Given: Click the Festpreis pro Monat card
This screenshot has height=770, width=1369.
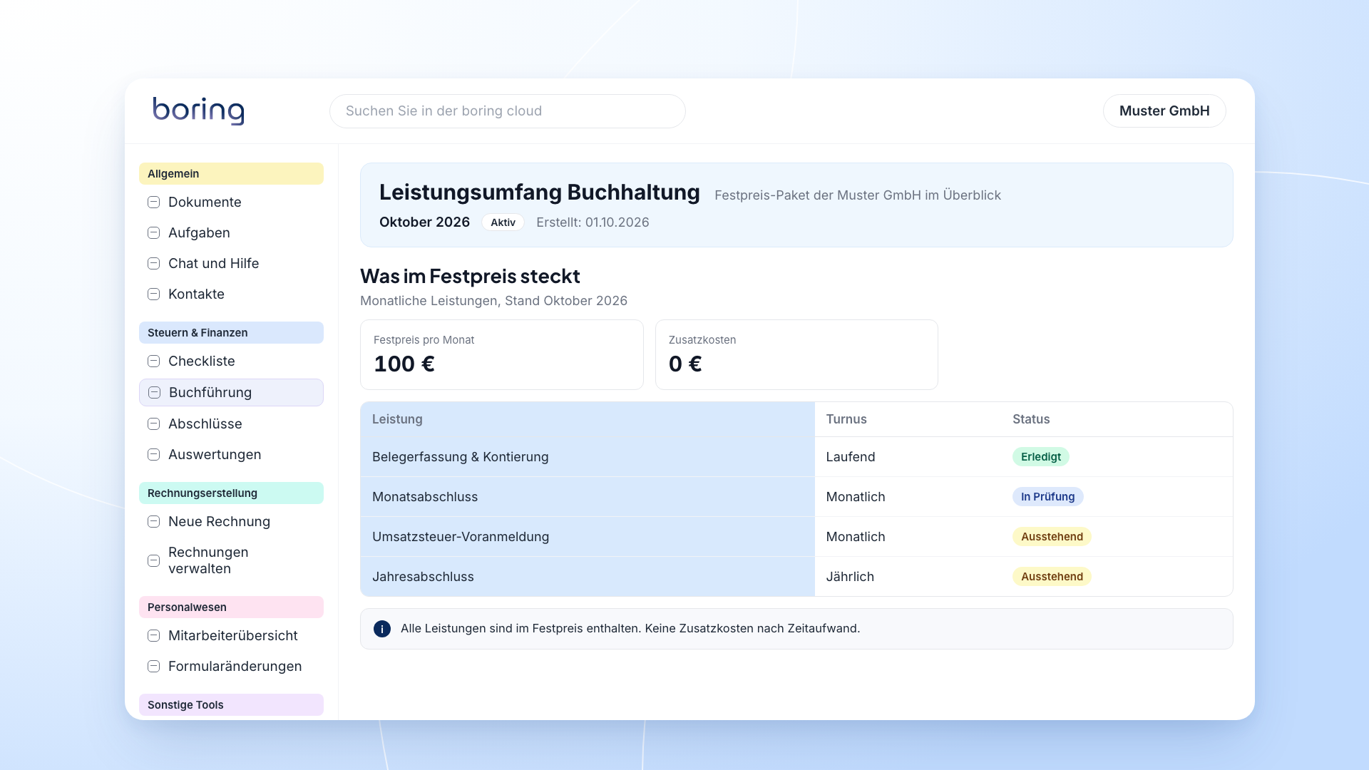Looking at the screenshot, I should point(502,355).
